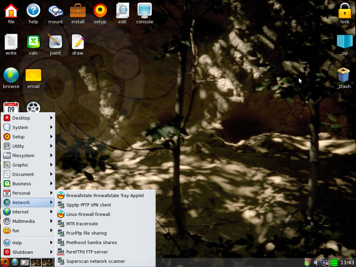Click the taskbar clock showing 11:43

tap(347, 262)
